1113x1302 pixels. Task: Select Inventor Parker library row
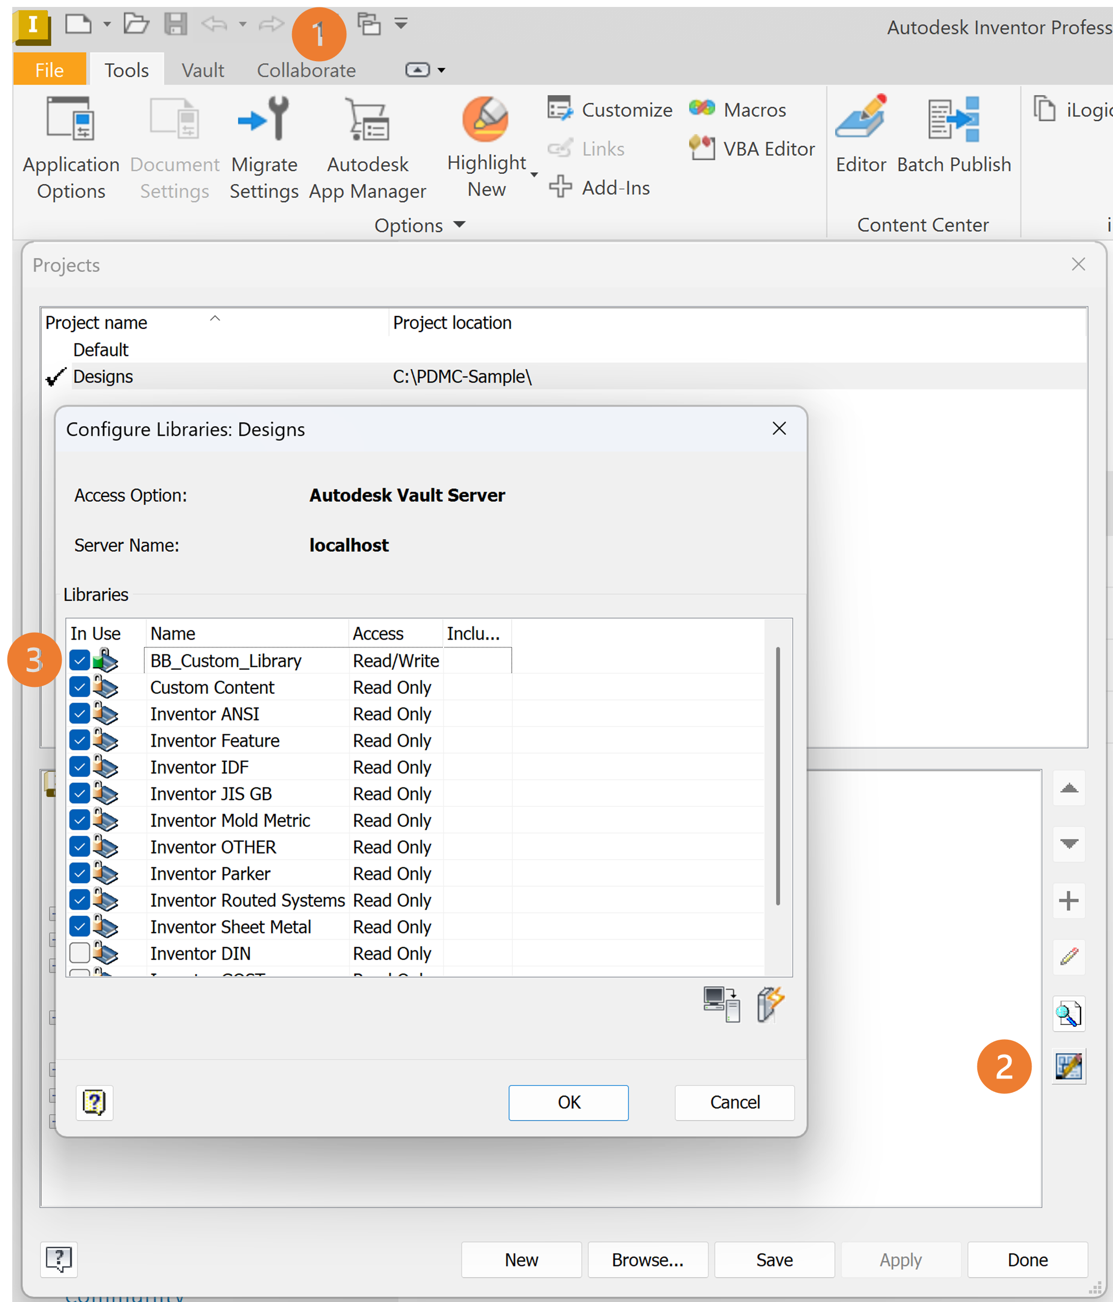pos(416,874)
